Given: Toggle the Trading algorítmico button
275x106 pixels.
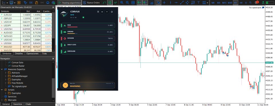Looking at the screenshot, I should [x=70, y=3].
